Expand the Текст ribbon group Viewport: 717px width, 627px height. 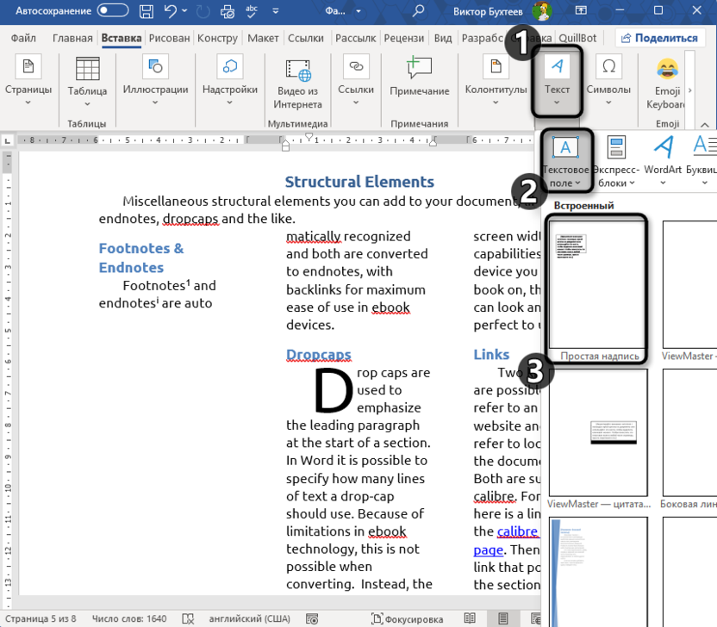[557, 81]
